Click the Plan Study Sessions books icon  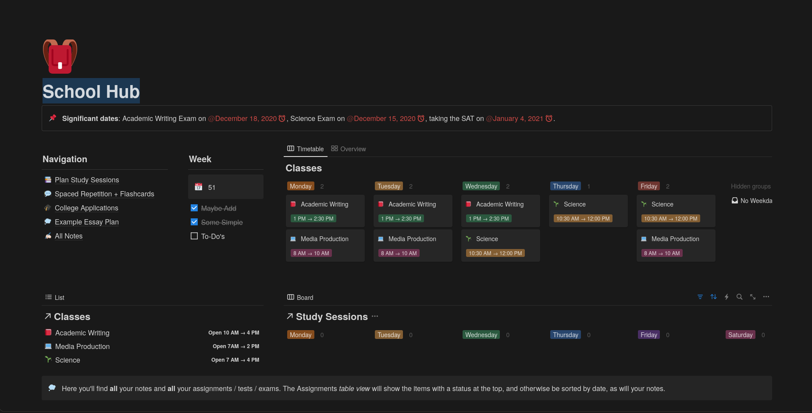(48, 180)
